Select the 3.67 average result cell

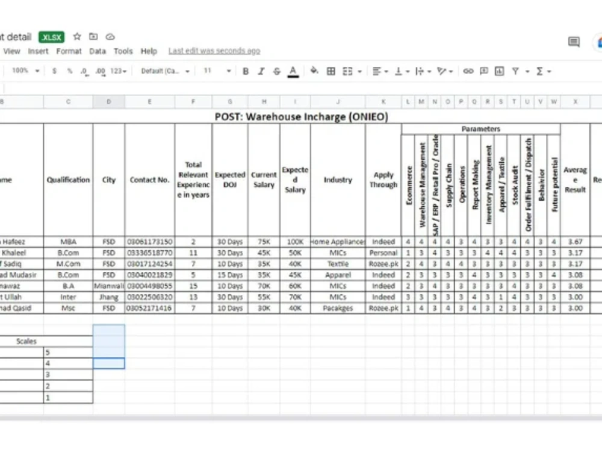[575, 242]
